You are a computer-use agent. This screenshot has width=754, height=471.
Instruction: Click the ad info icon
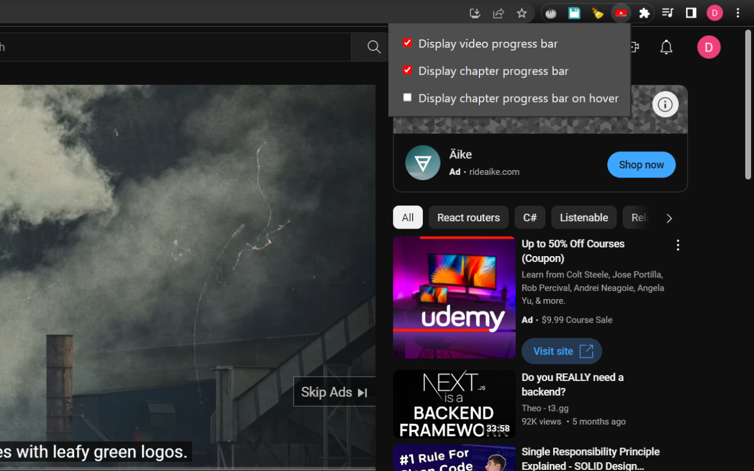(x=665, y=104)
